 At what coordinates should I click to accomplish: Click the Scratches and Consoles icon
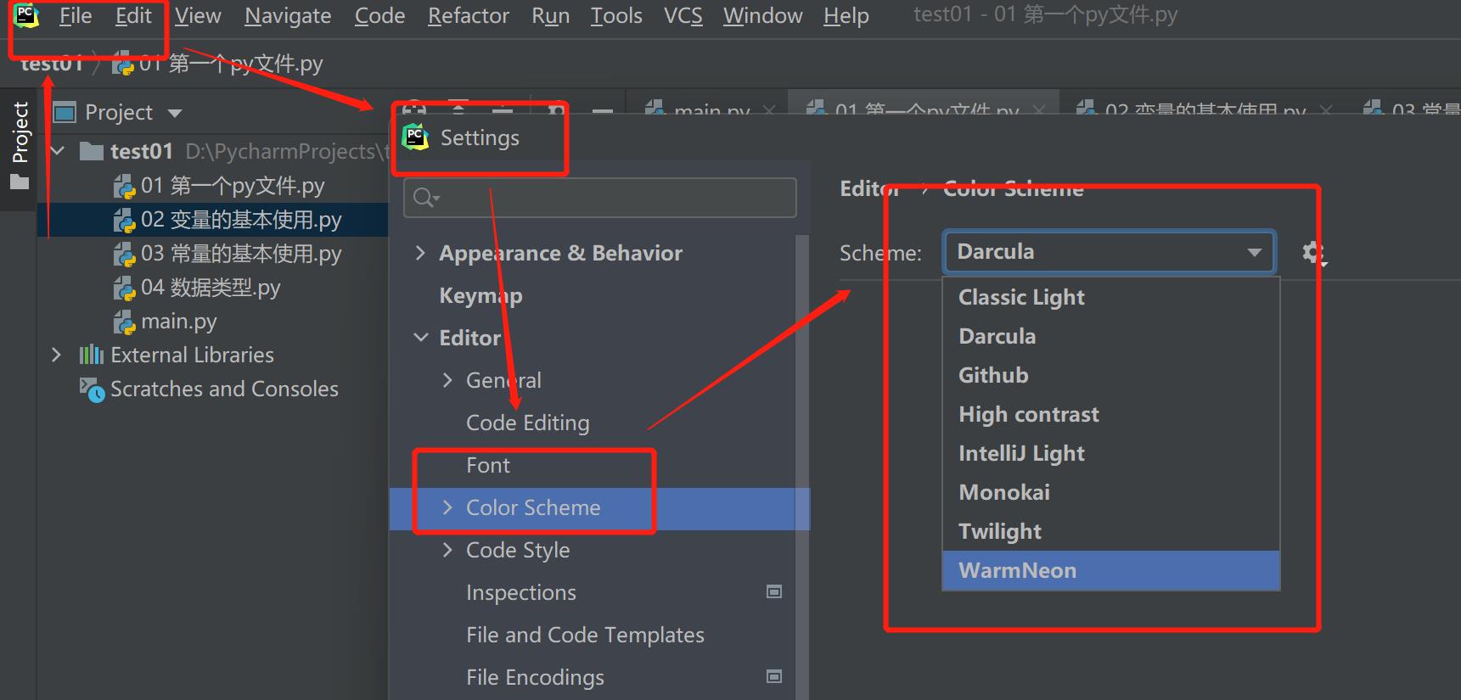point(91,389)
